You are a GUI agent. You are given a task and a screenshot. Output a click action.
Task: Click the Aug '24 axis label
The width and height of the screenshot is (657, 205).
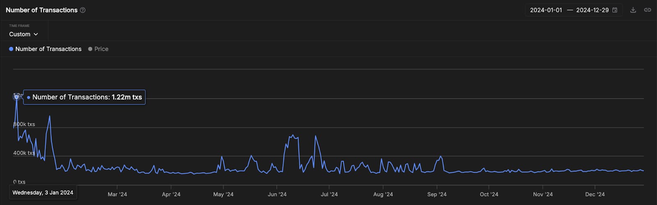pyautogui.click(x=383, y=194)
